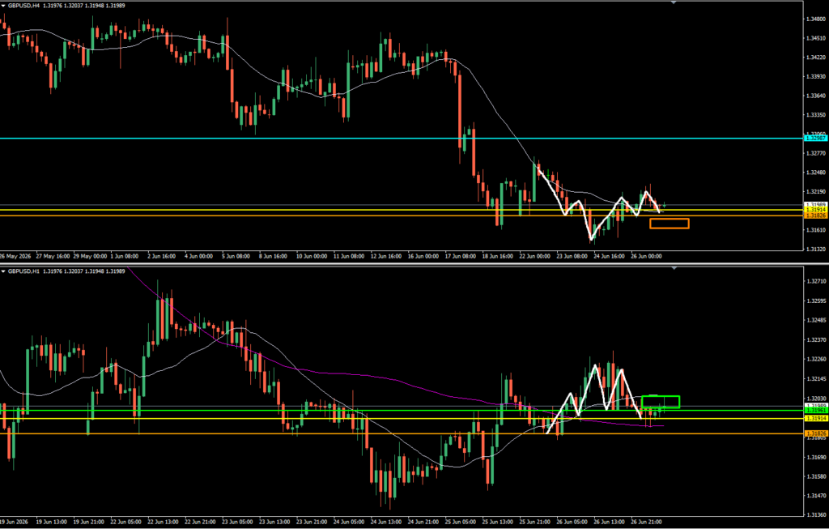
Task: Click the 24 Jun 13:00 time label
Action: [386, 523]
